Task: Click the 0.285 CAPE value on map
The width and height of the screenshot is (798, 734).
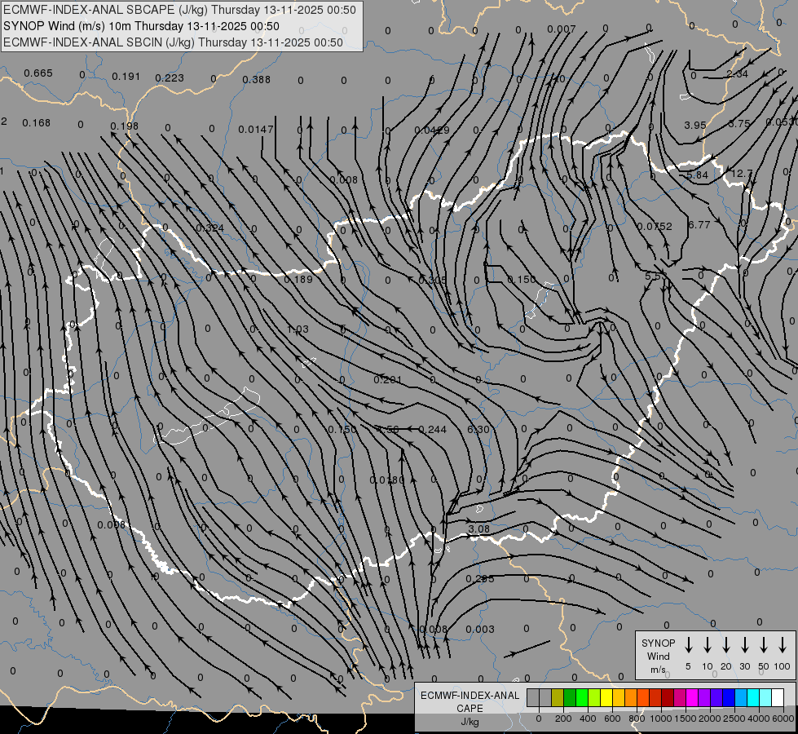Action: [480, 579]
